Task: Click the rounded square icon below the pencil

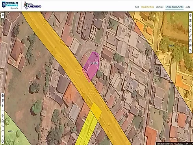Action: [191, 41]
